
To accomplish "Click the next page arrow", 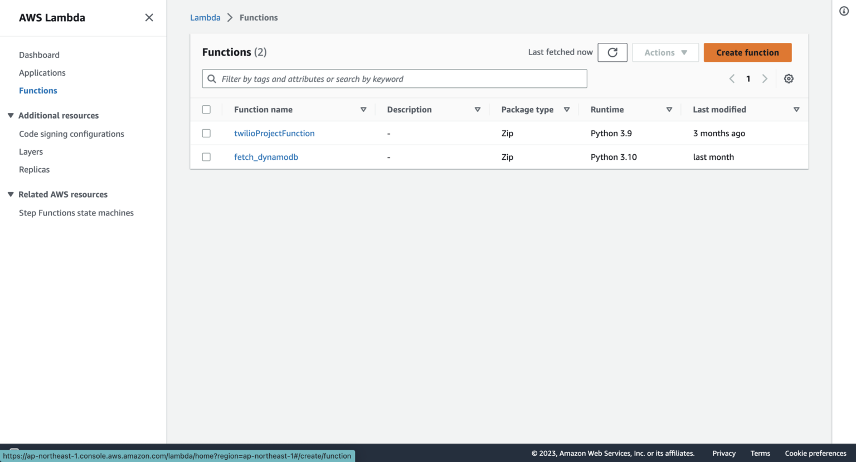I will [765, 78].
